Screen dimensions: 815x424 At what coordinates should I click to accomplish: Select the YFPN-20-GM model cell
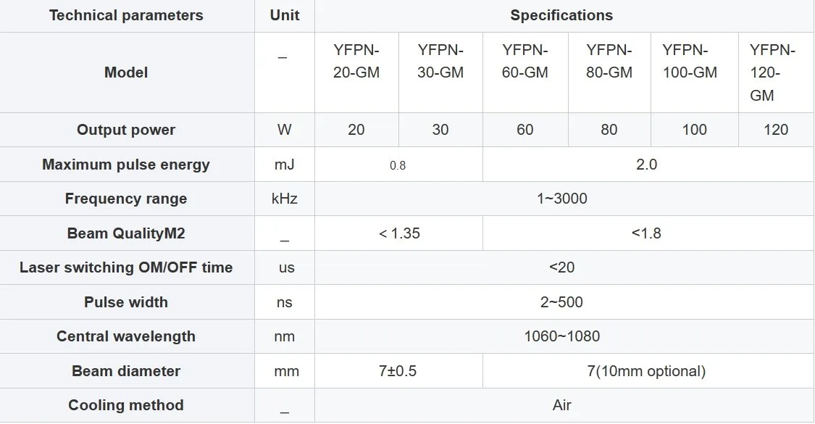click(x=356, y=72)
